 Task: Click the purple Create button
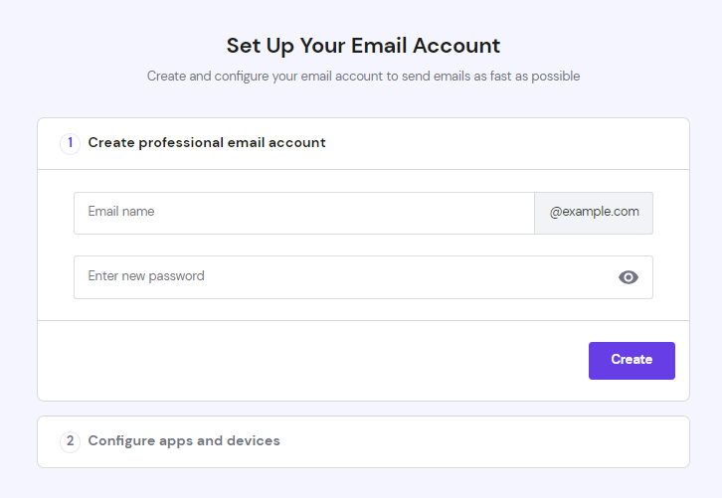click(632, 361)
